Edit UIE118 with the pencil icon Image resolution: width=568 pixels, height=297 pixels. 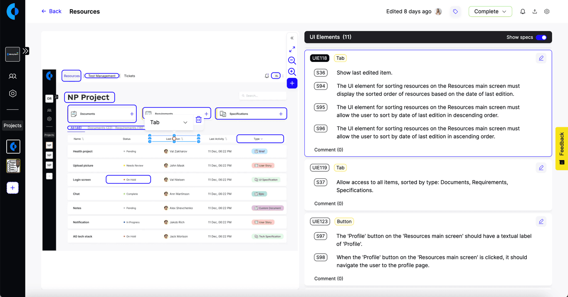click(541, 58)
